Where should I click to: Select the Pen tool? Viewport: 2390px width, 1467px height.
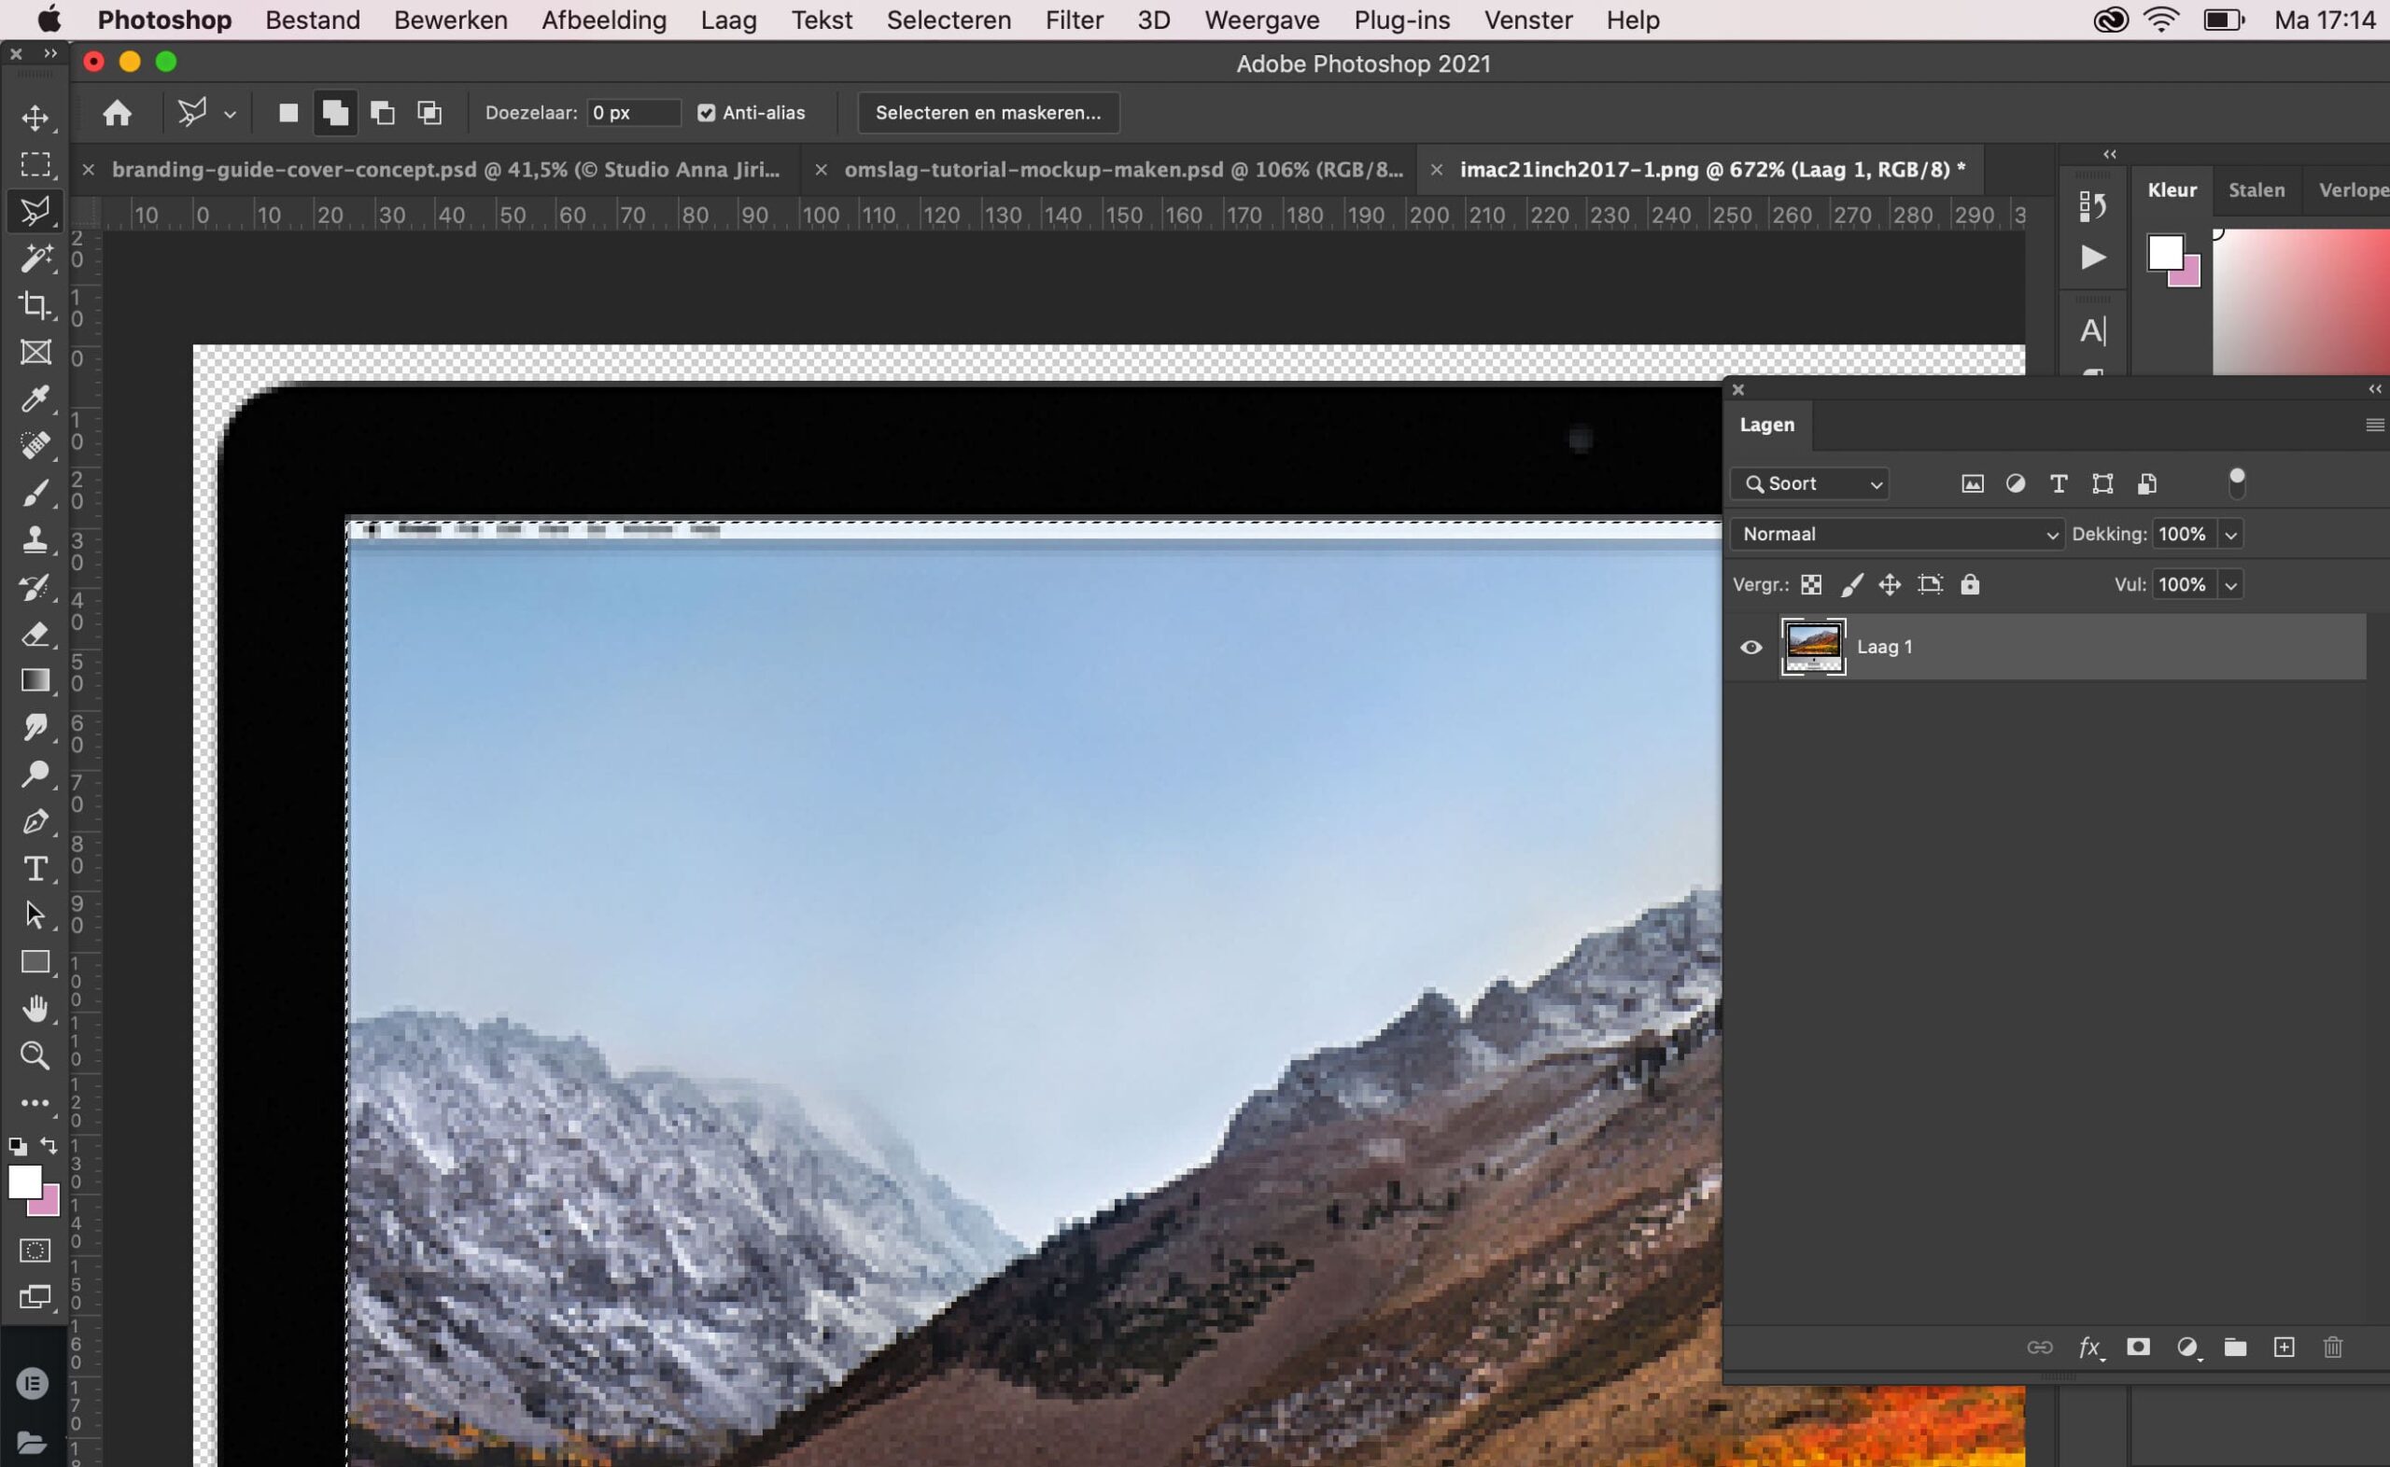[35, 821]
